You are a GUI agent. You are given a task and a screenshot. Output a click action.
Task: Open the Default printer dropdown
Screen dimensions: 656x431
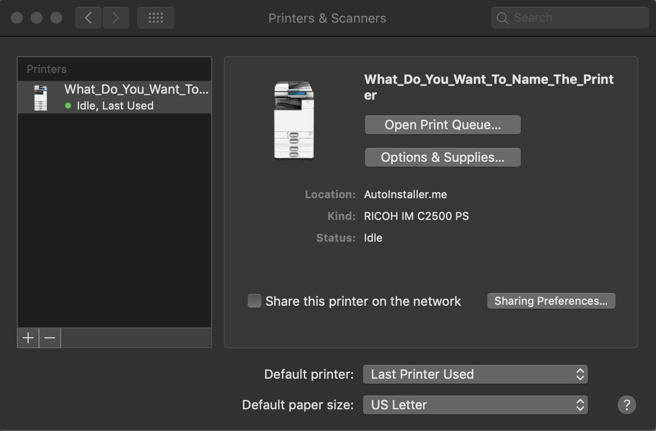(475, 374)
